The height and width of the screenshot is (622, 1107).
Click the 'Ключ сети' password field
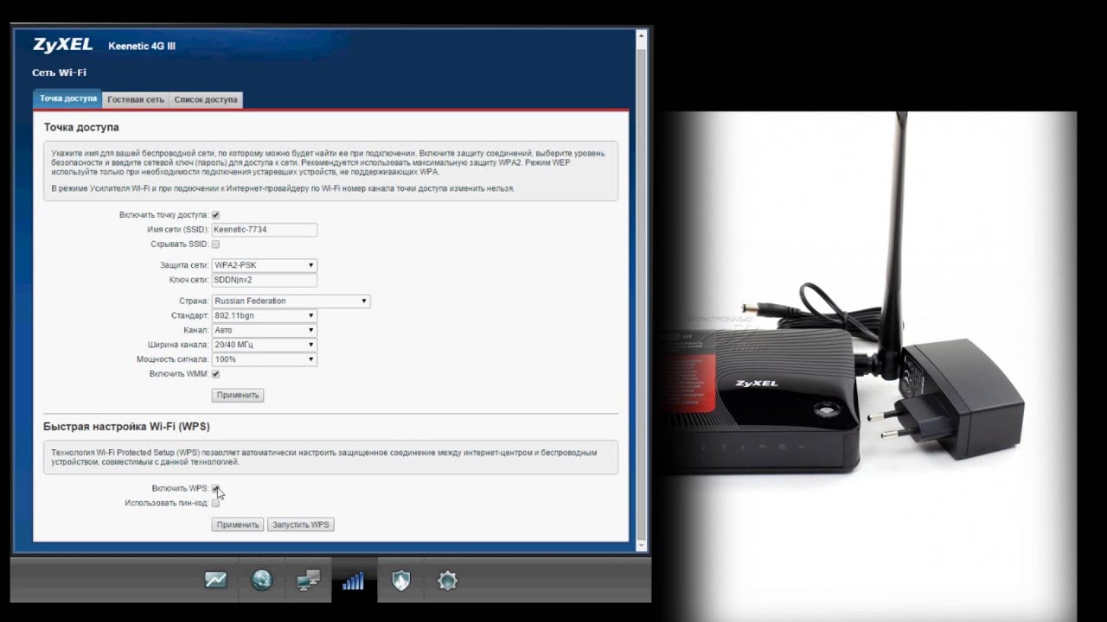pos(264,280)
